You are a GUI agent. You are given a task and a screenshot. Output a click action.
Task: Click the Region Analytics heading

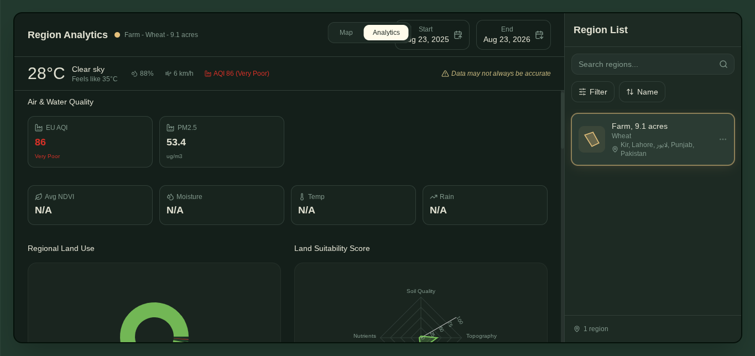[67, 35]
